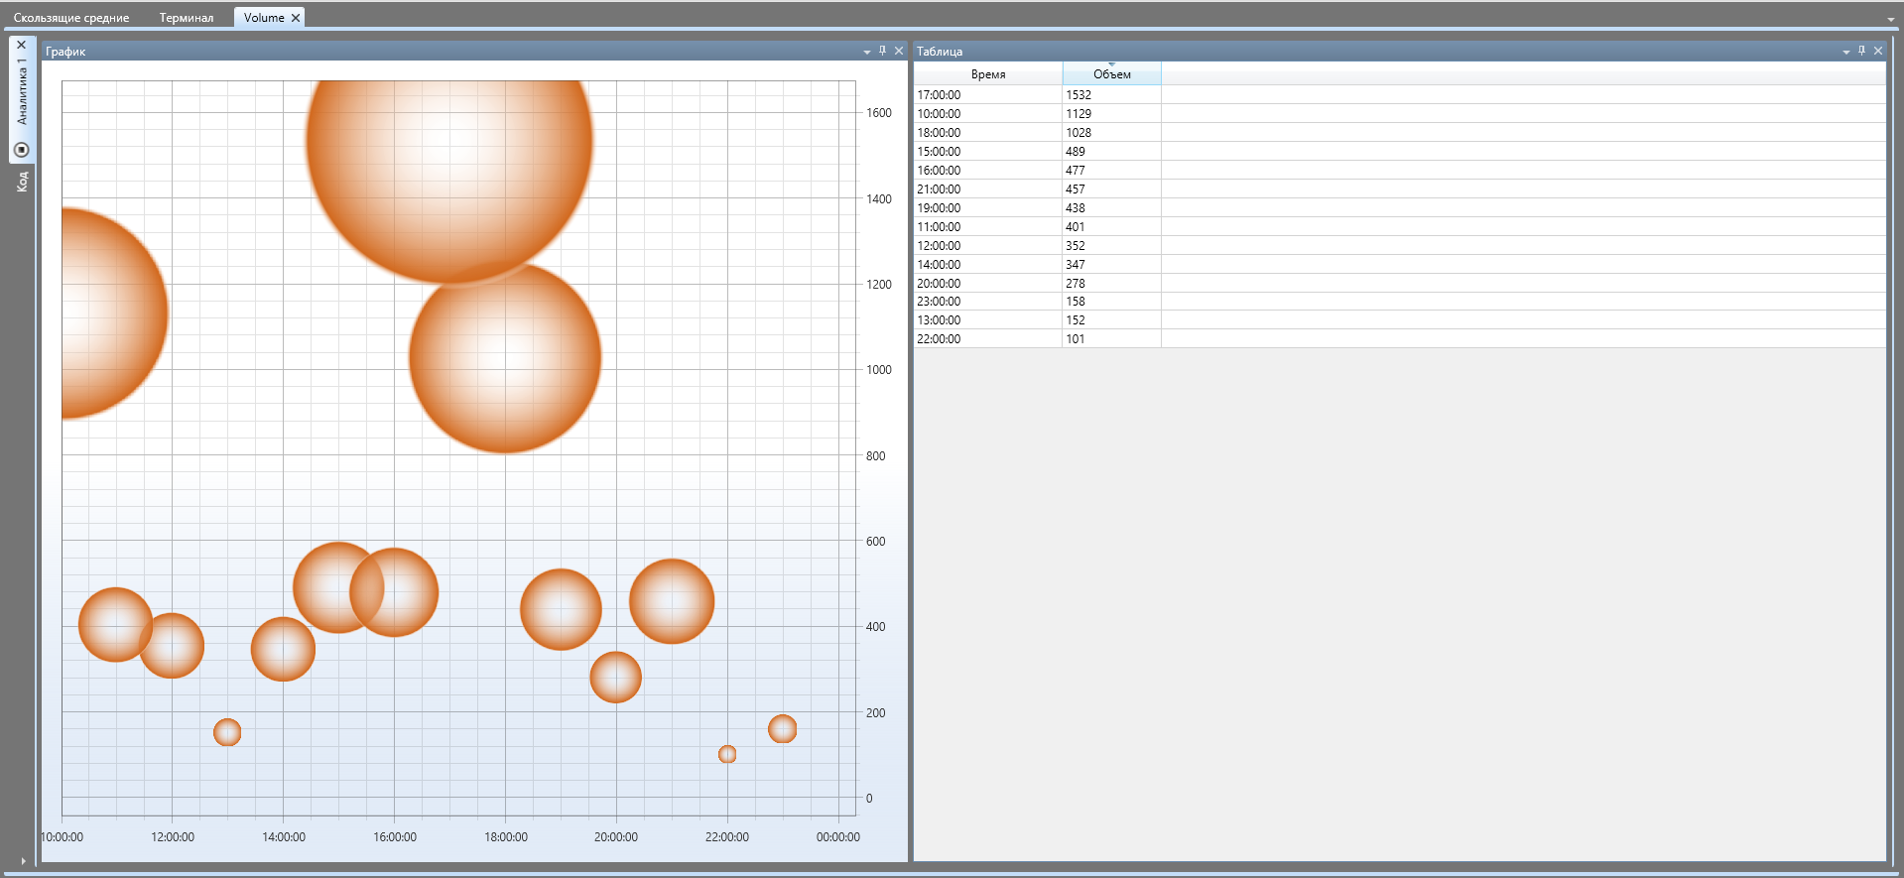Image resolution: width=1904 pixels, height=878 pixels.
Task: Select the volume cell 1028
Action: pyautogui.click(x=1112, y=133)
